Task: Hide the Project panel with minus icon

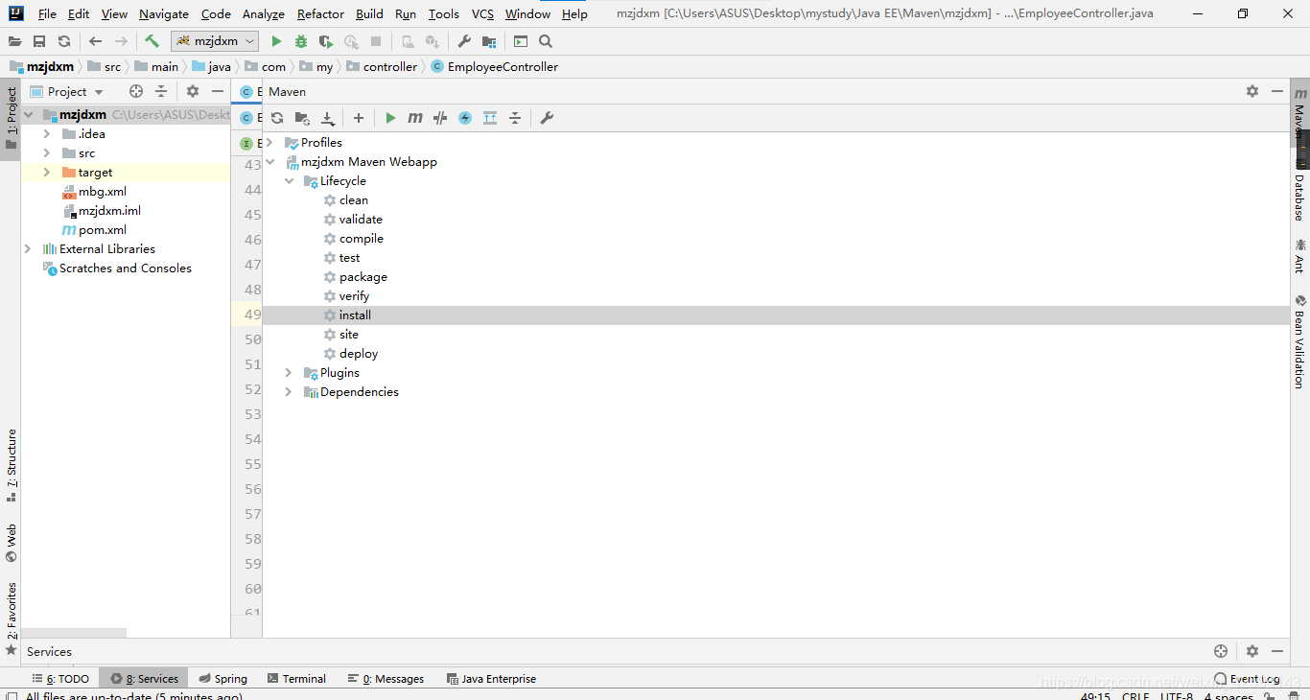Action: click(x=218, y=91)
